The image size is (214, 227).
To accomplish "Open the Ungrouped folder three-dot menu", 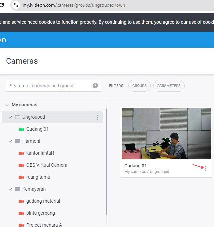I will [x=97, y=117].
